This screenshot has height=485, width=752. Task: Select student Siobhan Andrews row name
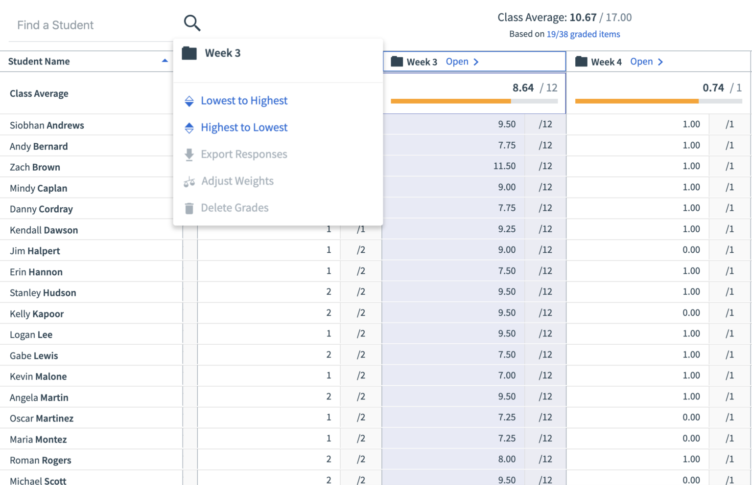coord(47,126)
